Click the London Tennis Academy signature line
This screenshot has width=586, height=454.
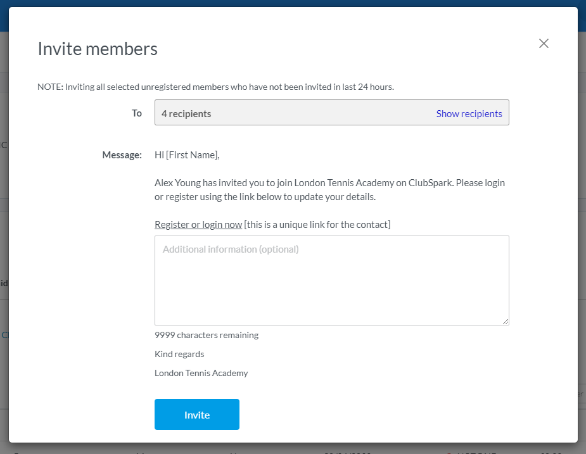[201, 373]
